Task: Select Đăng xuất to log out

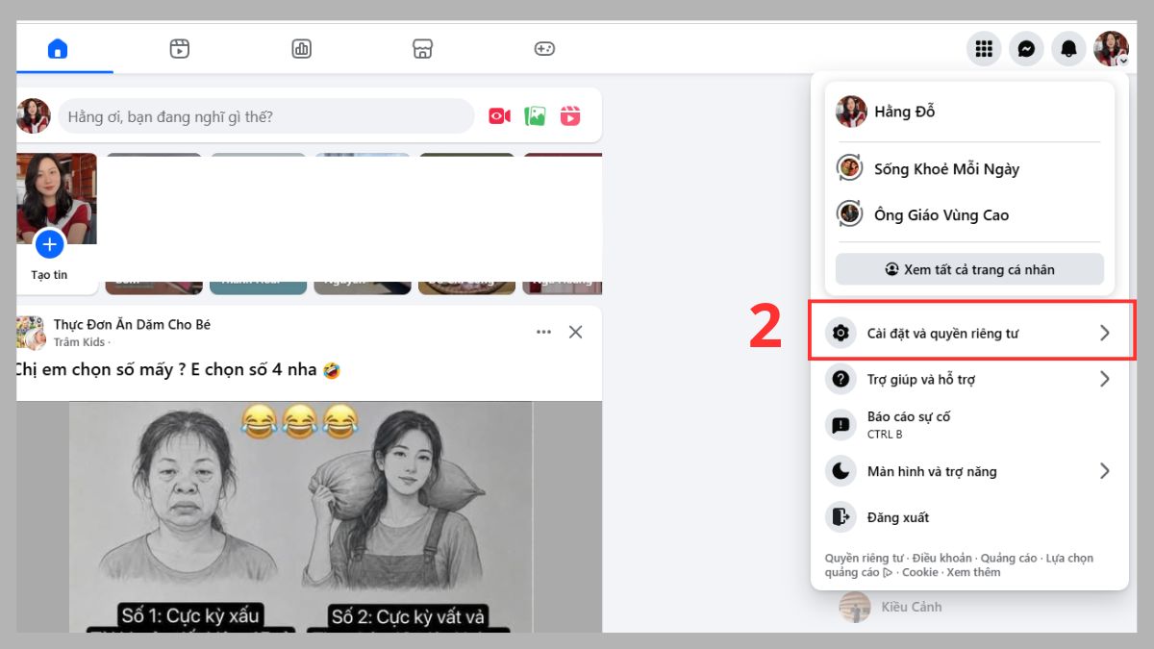Action: click(x=969, y=517)
